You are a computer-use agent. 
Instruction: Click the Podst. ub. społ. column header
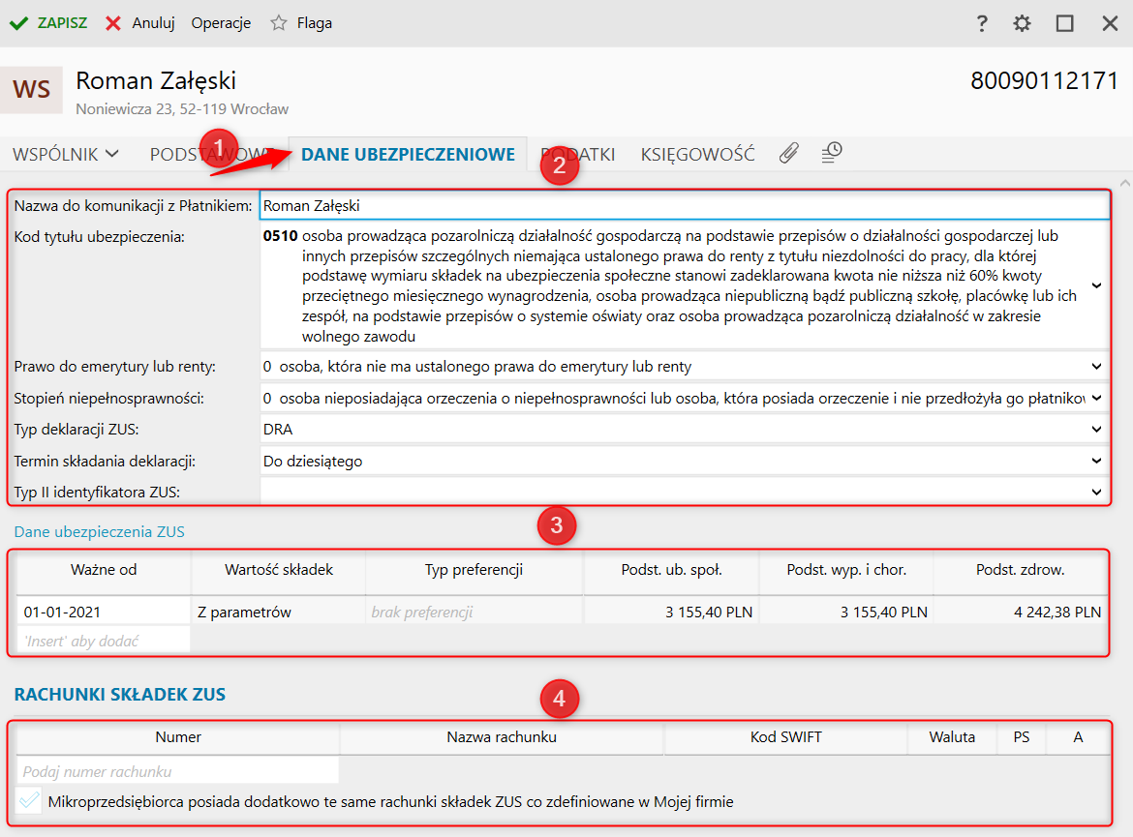pyautogui.click(x=671, y=570)
